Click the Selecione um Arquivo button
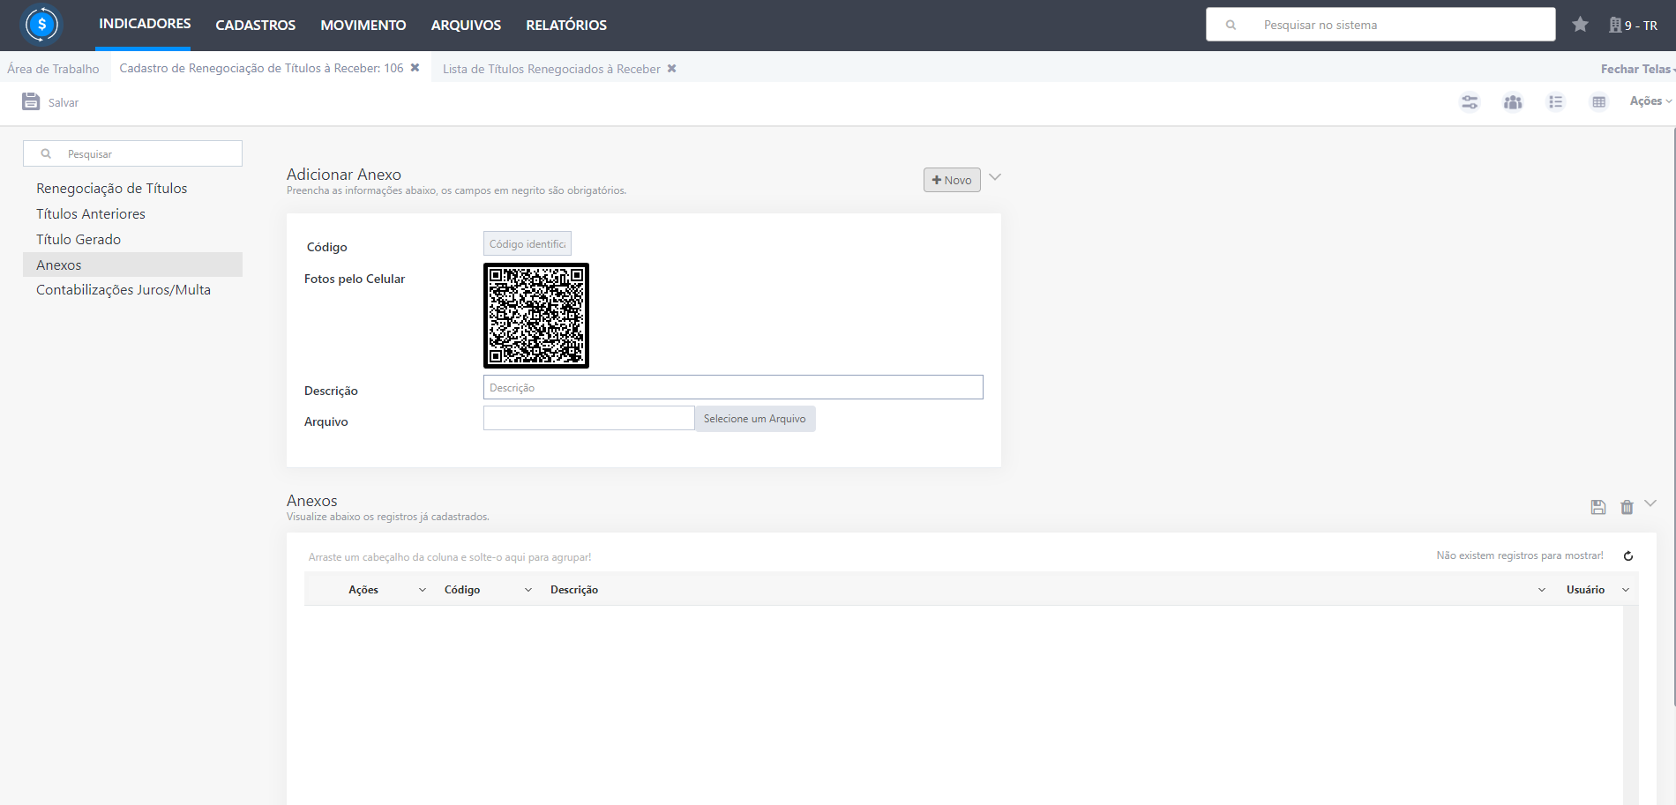This screenshot has height=805, width=1676. (755, 419)
